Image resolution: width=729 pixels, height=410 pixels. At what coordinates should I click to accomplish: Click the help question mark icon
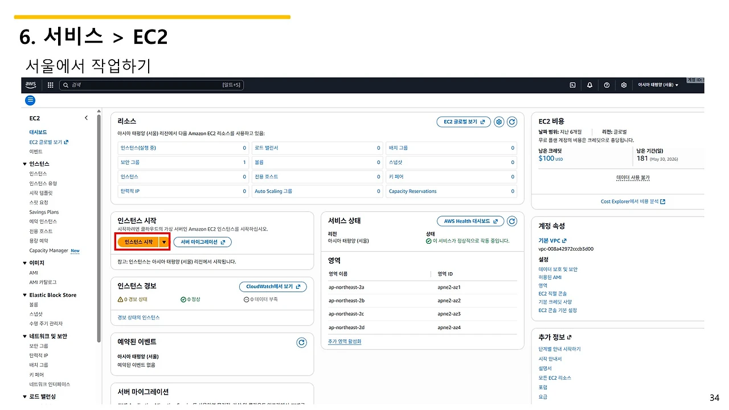pyautogui.click(x=607, y=85)
